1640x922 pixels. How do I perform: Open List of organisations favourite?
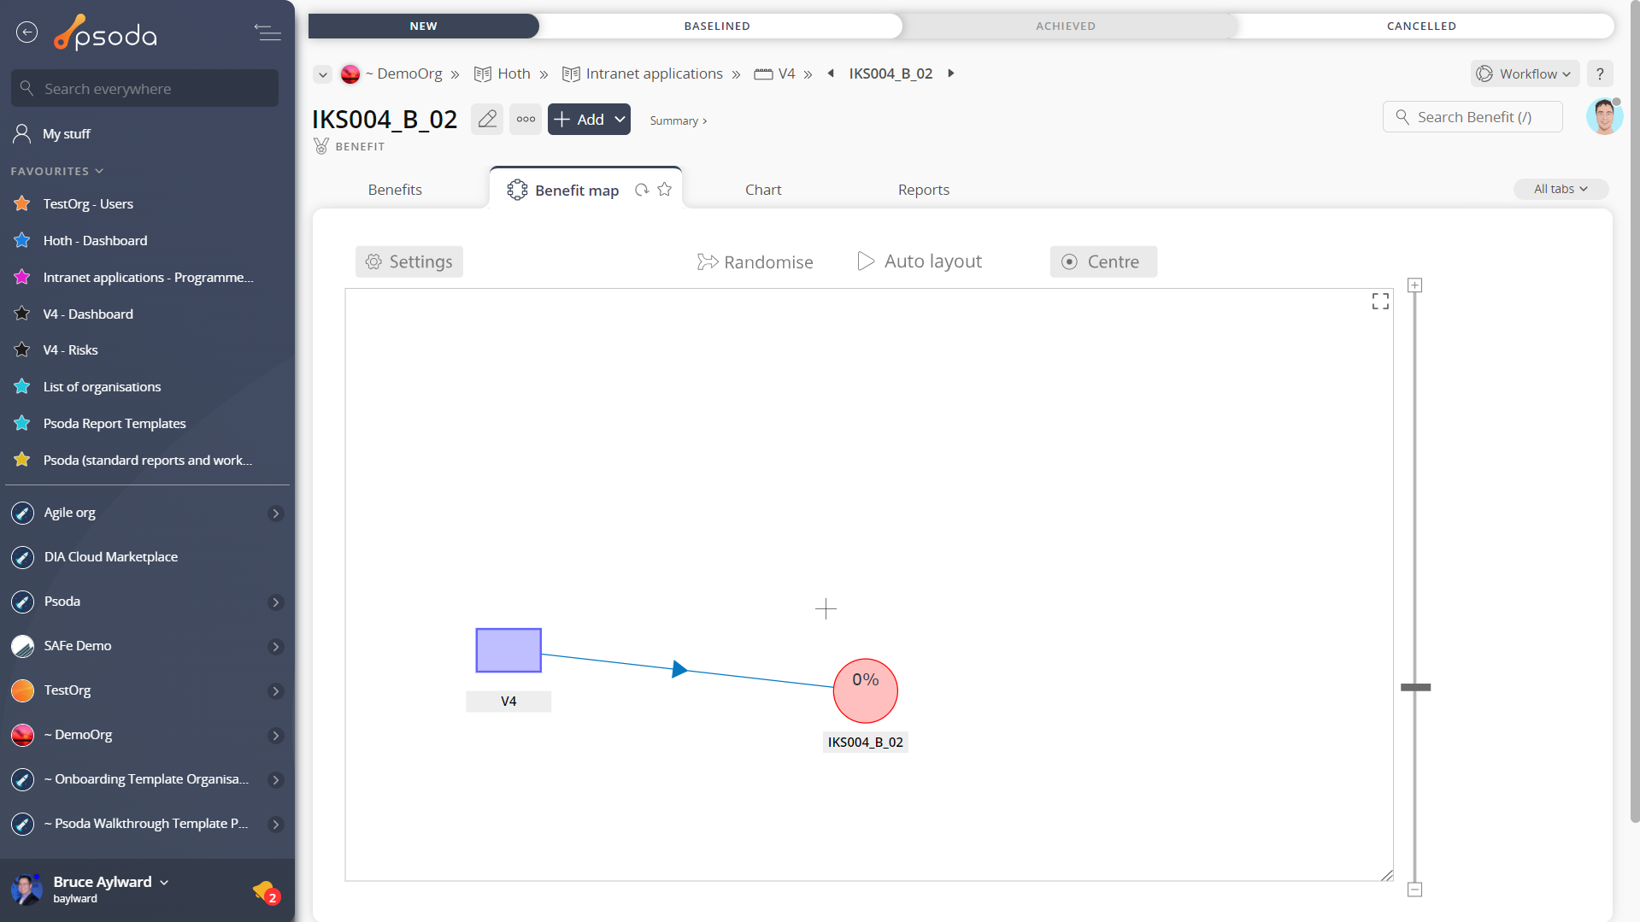point(102,387)
